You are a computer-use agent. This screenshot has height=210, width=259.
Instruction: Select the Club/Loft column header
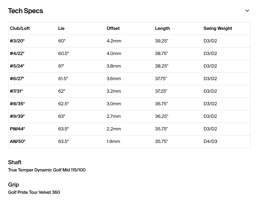click(20, 28)
